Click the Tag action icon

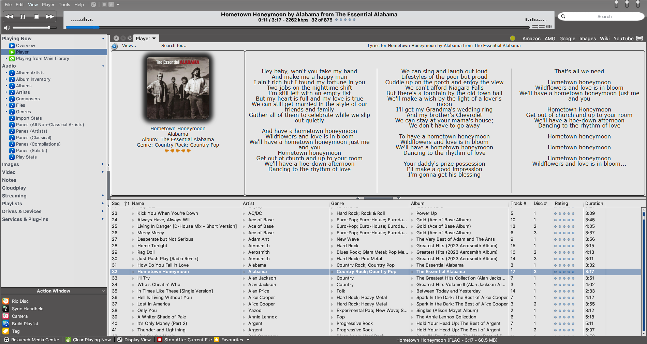pos(6,331)
